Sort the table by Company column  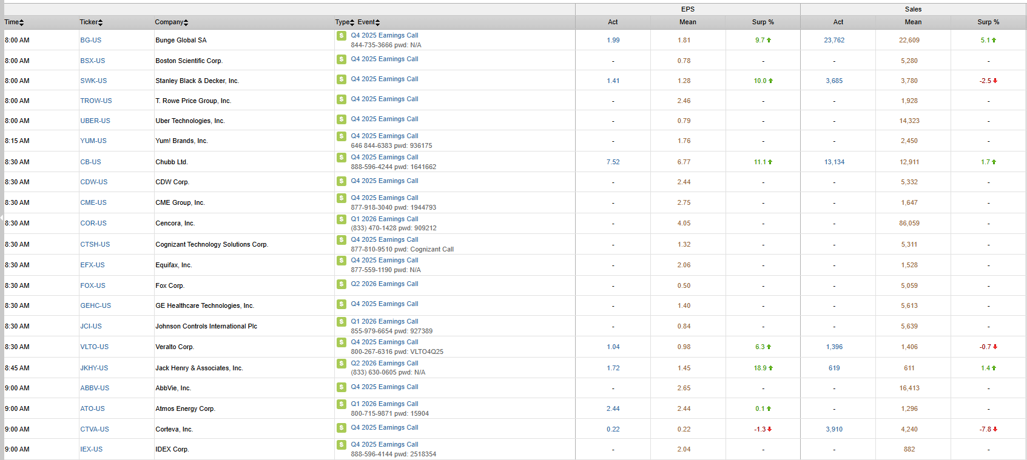pyautogui.click(x=171, y=22)
